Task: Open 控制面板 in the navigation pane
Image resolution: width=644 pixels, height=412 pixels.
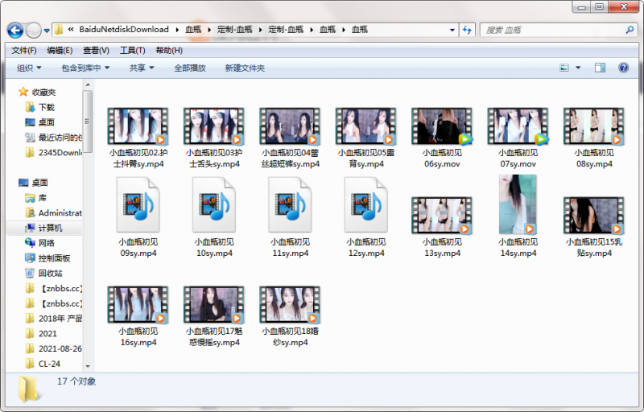Action: (x=53, y=258)
